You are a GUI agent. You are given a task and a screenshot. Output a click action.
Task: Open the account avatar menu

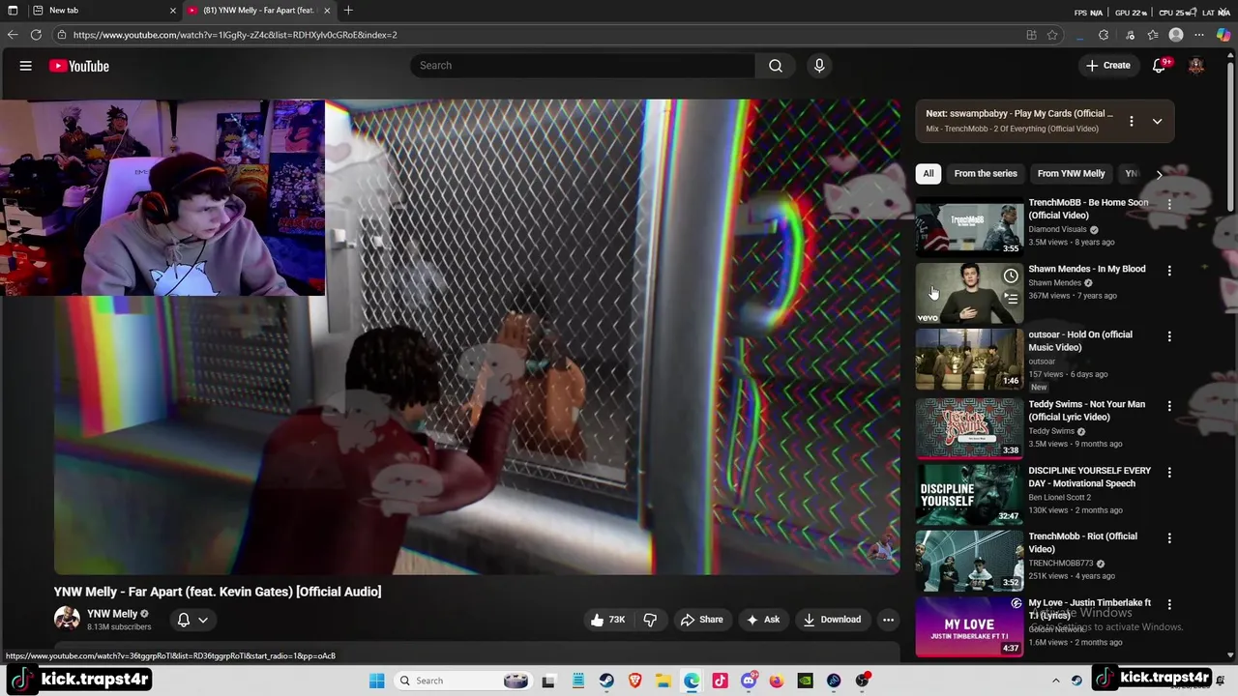point(1196,66)
